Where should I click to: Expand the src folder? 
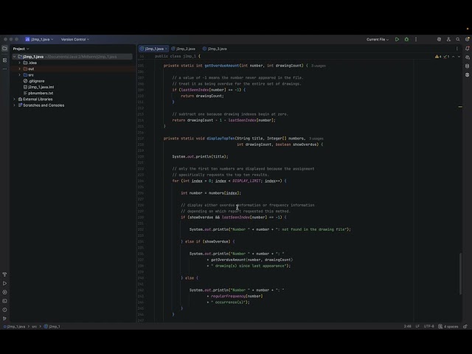pyautogui.click(x=20, y=75)
